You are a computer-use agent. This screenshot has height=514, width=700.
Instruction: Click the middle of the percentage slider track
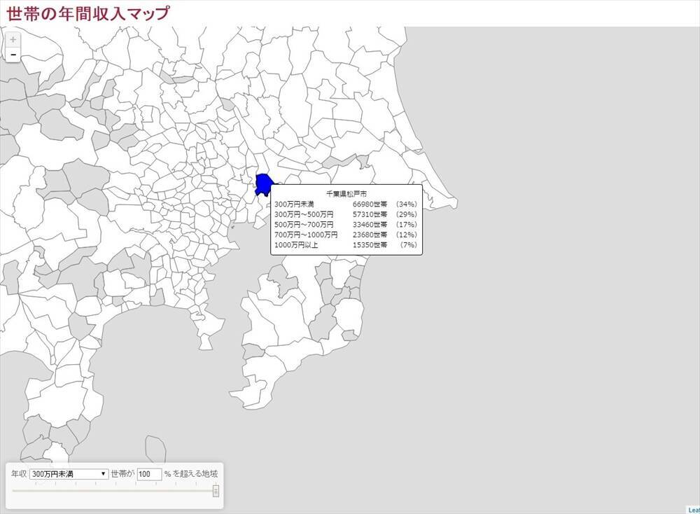[114, 491]
